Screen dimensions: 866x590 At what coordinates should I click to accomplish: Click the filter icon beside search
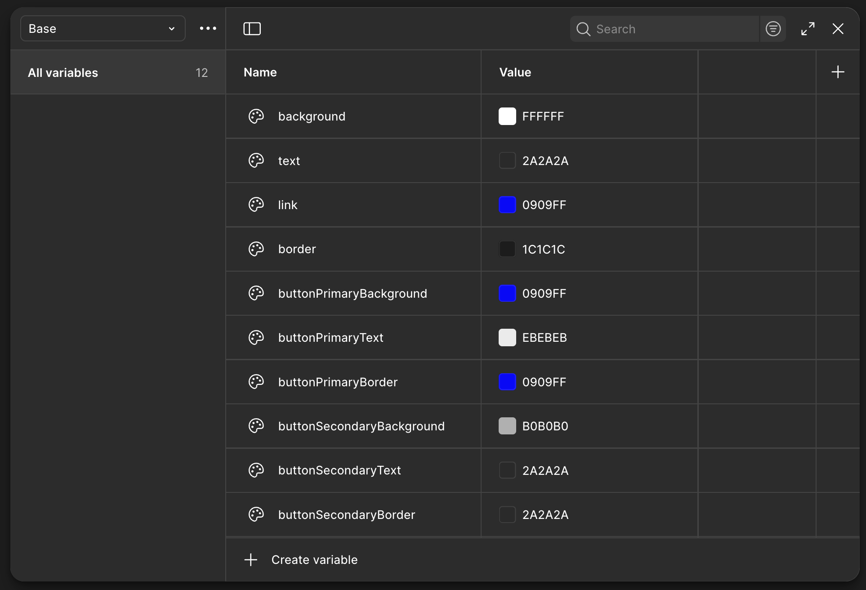pos(773,29)
